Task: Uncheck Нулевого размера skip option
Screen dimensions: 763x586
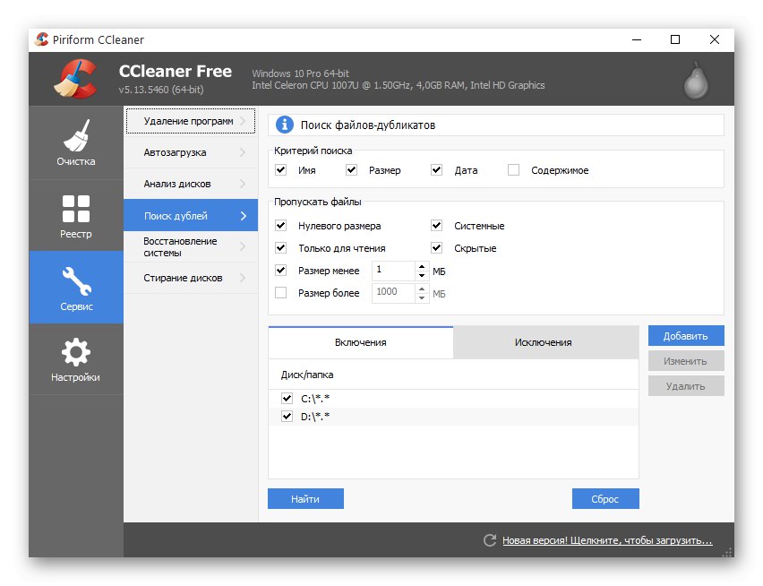Action: 281,225
